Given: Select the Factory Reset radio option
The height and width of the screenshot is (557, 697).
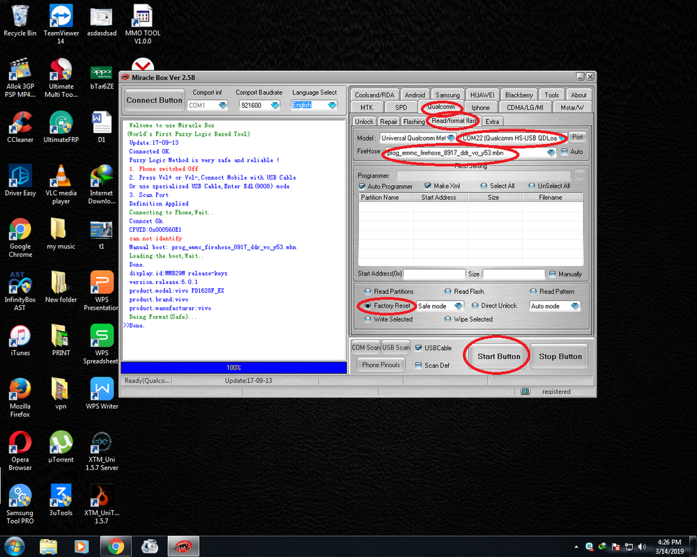Looking at the screenshot, I should point(367,306).
